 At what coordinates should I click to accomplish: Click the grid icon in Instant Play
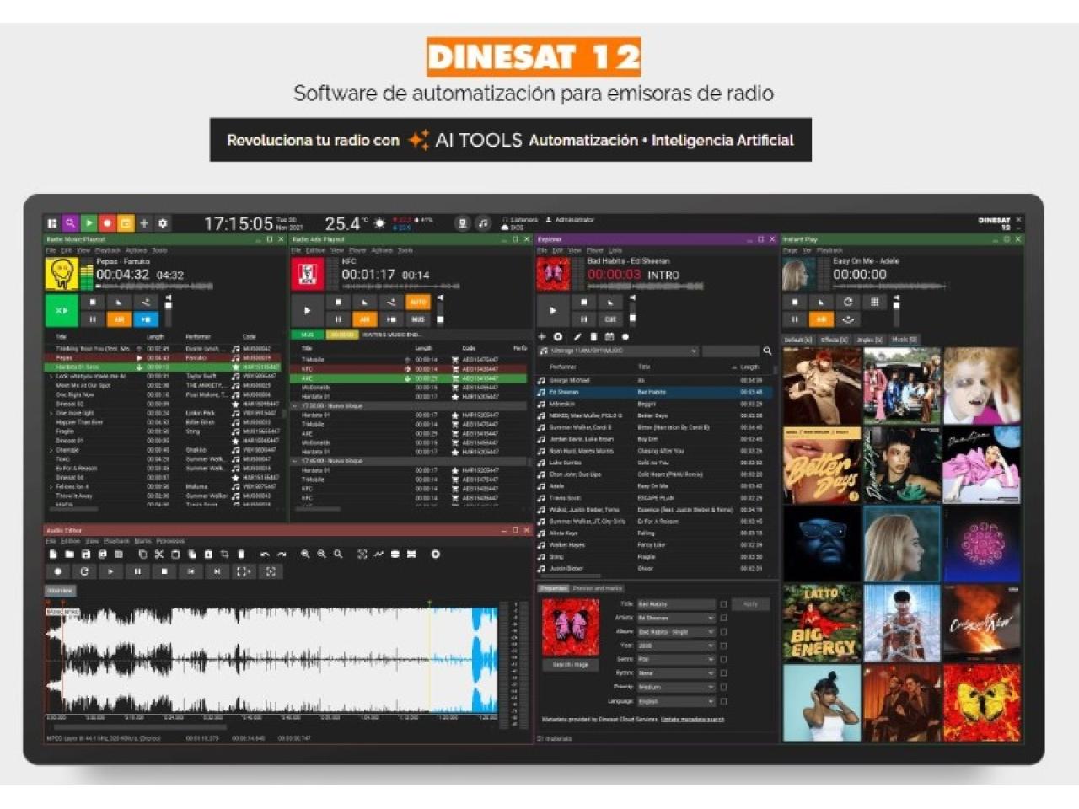pos(874,302)
